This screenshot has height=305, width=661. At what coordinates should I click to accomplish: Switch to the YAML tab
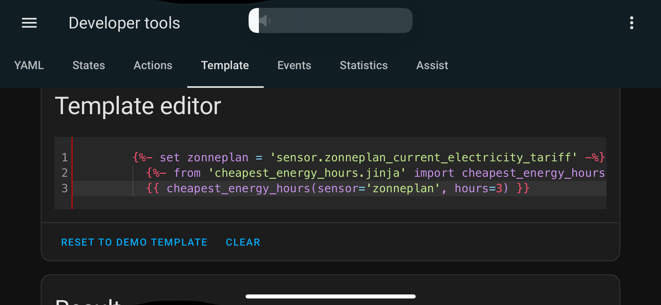29,65
